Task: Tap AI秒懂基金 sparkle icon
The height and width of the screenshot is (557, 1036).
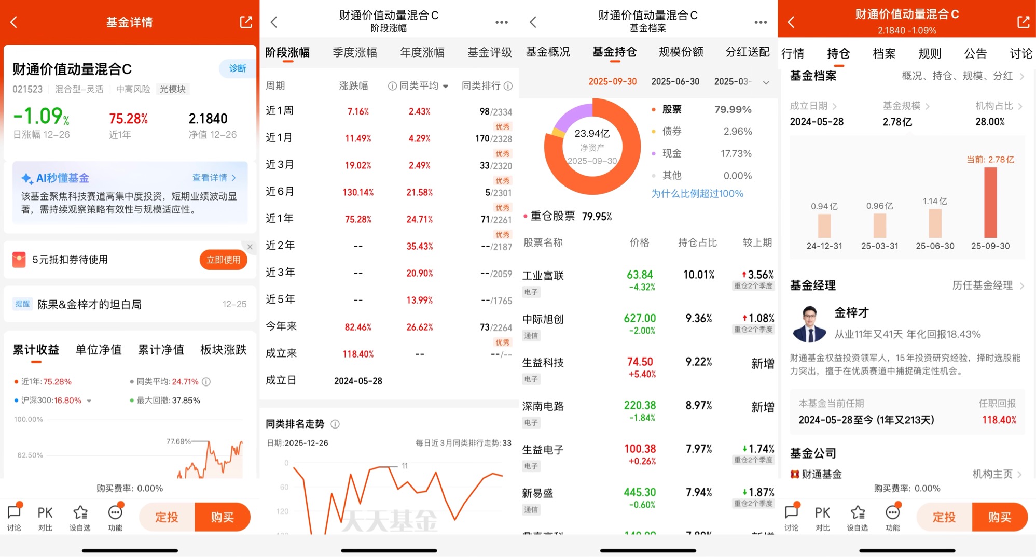Action: tap(26, 178)
